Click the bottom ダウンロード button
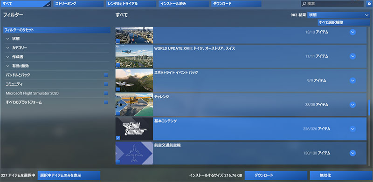Viewport: 373px width, 182px height. pyautogui.click(x=276, y=175)
